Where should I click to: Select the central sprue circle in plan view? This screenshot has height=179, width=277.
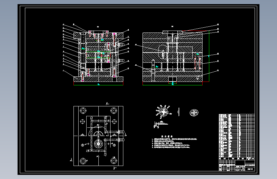(x=98, y=144)
